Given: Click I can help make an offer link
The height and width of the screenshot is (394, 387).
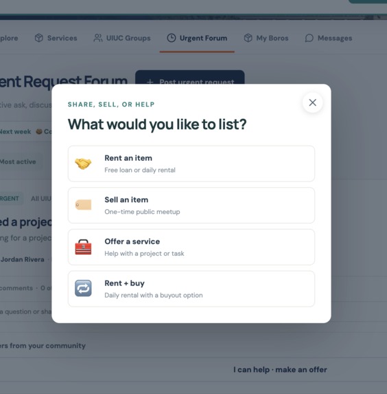Looking at the screenshot, I should pyautogui.click(x=280, y=370).
